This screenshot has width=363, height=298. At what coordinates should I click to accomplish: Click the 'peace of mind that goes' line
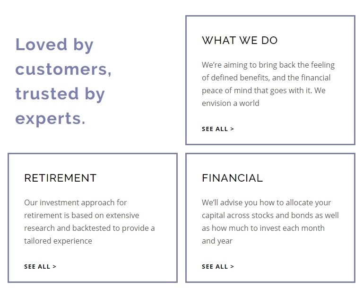(263, 91)
